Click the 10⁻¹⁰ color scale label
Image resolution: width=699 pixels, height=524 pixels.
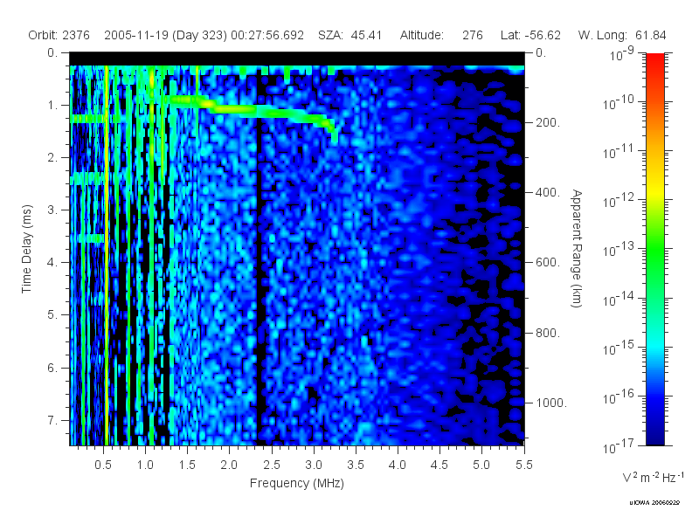619,103
